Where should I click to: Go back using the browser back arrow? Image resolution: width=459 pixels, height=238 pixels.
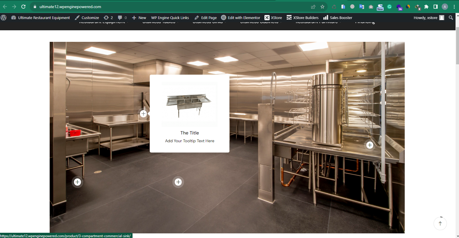pos(5,7)
